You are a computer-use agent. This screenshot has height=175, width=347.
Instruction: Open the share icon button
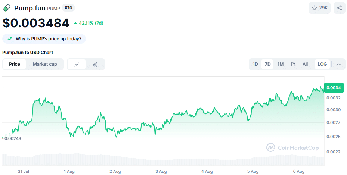coord(340,8)
